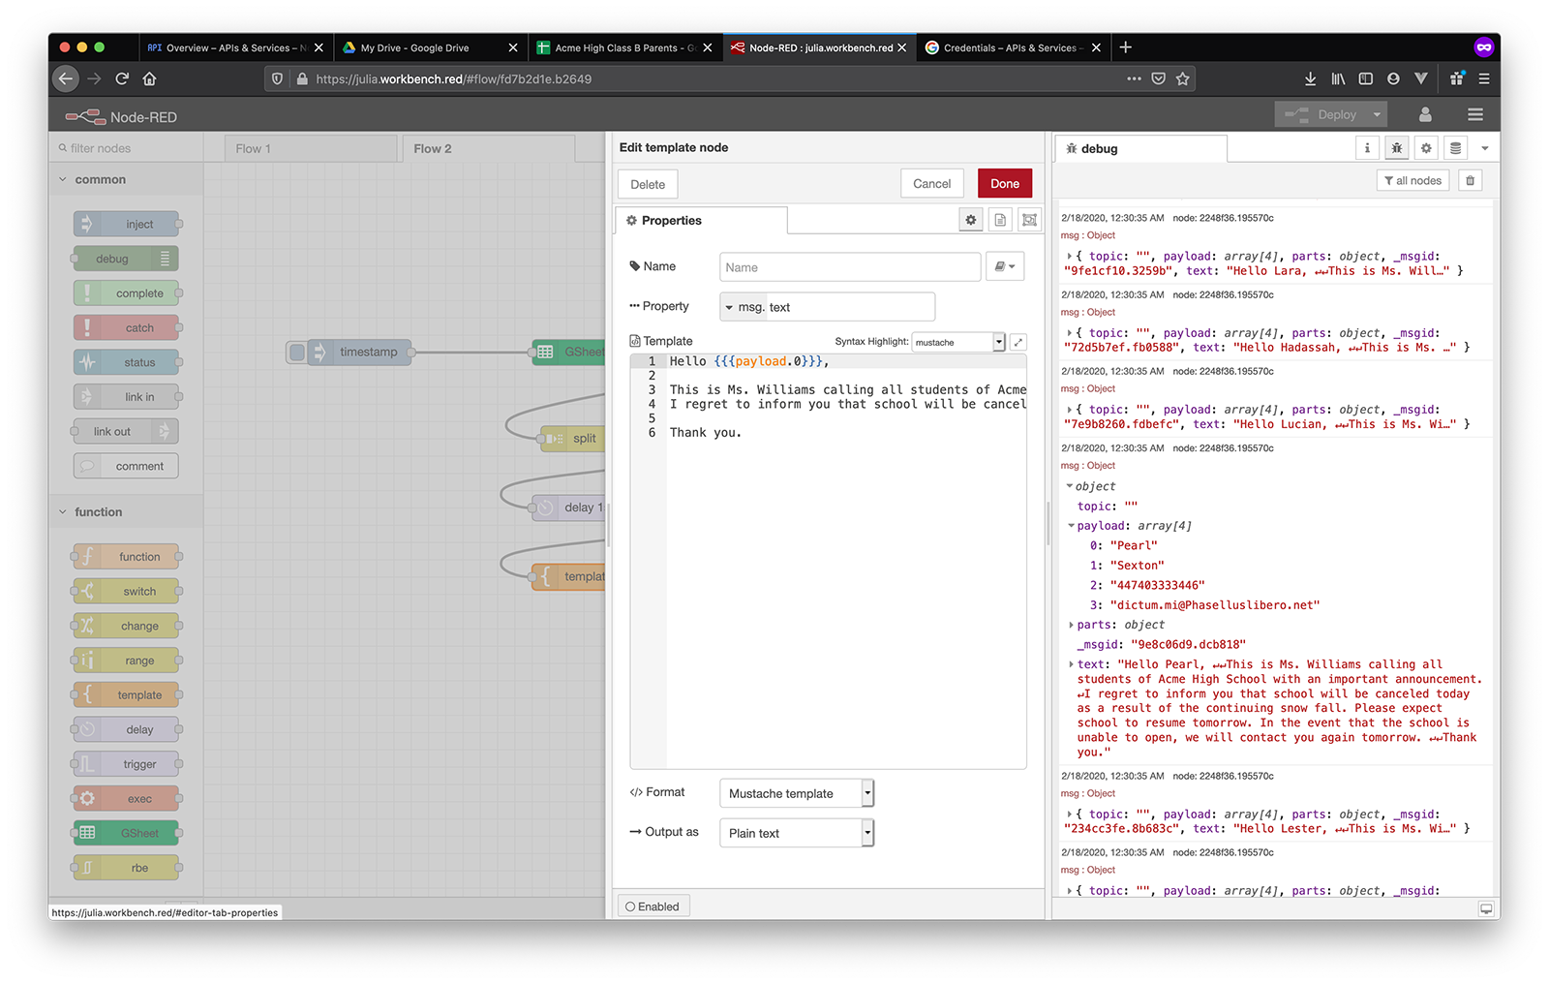
Task: Click line 1 in the template editor
Action: point(845,361)
